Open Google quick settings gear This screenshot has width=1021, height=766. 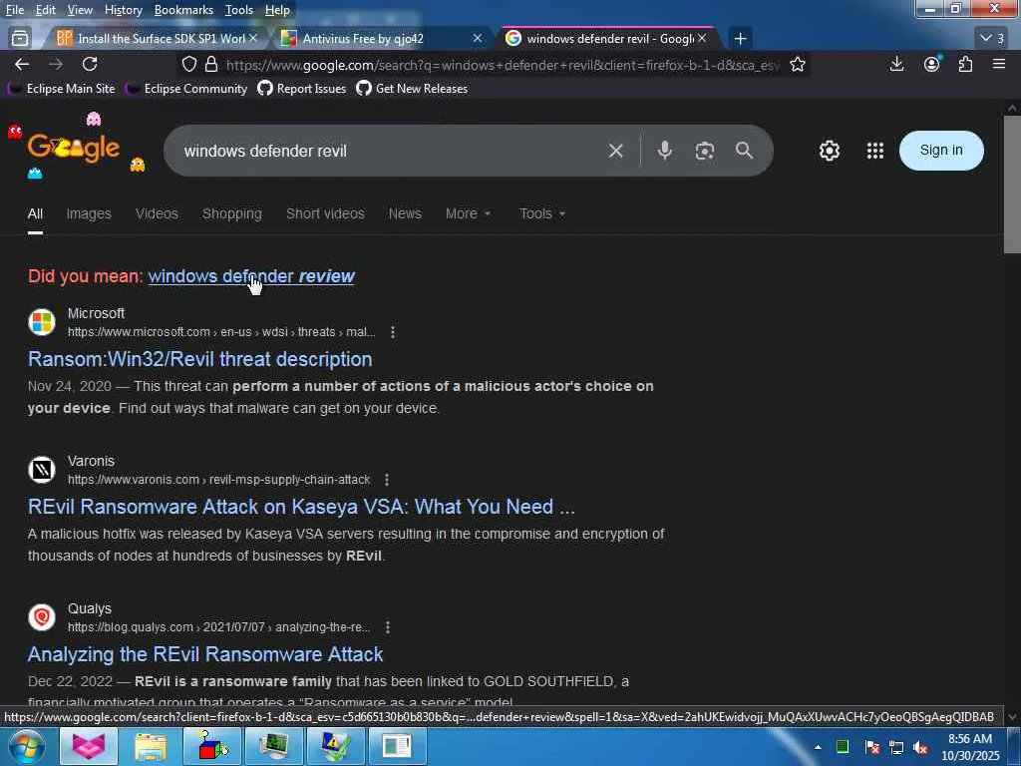click(x=829, y=152)
